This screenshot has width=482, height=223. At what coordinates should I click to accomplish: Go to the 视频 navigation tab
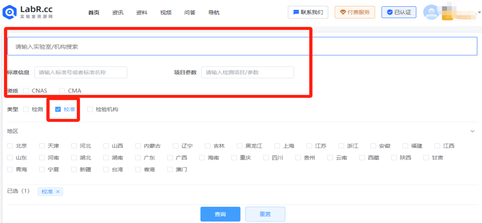166,13
